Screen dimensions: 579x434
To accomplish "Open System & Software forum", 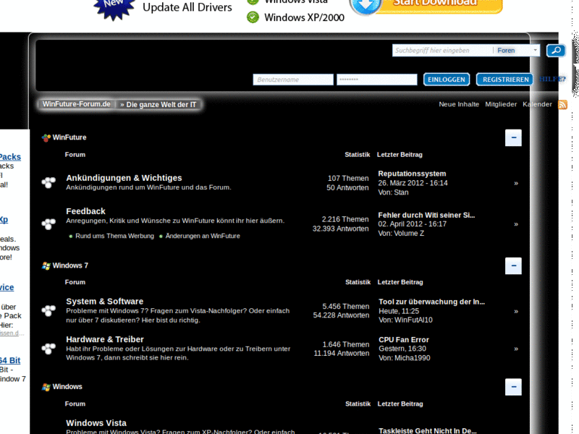I will tap(105, 302).
